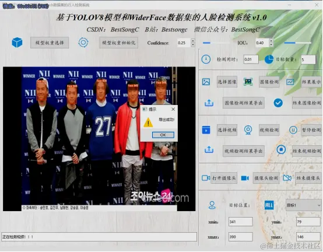This screenshot has height=252, width=323.
Task: Decrease IOU with the down arrow
Action: click(271, 45)
